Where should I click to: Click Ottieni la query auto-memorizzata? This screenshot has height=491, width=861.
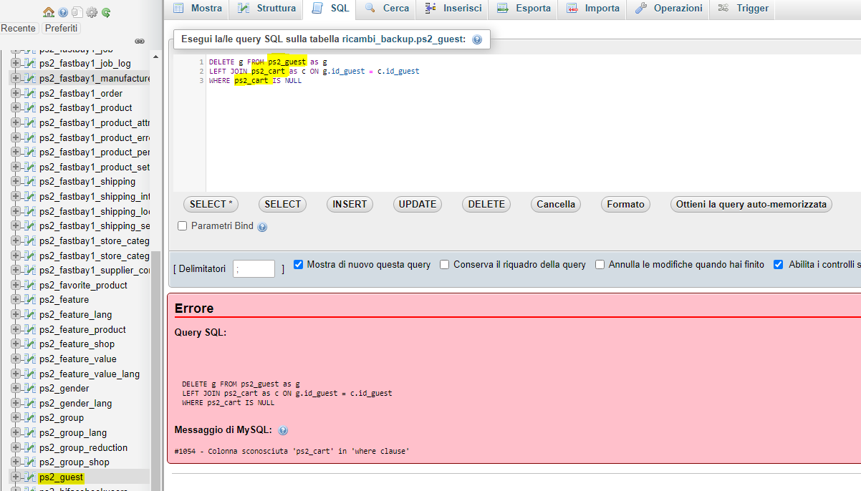pos(751,204)
